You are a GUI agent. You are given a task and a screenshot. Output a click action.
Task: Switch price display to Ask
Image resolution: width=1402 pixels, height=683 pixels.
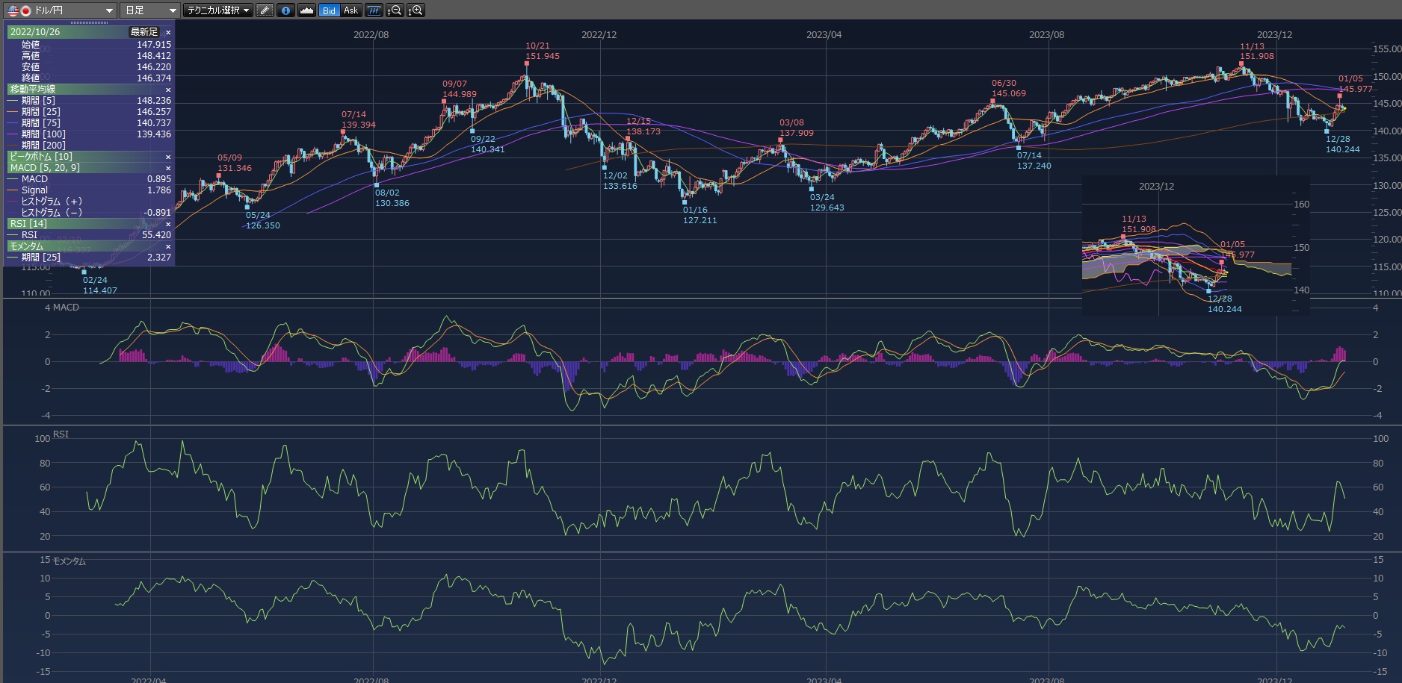point(350,10)
